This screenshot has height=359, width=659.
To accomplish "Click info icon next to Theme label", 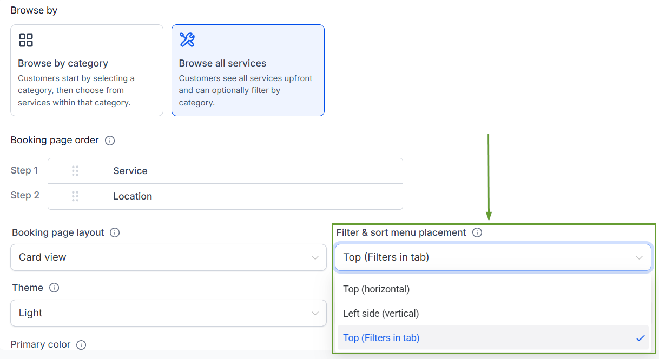I will (x=54, y=288).
